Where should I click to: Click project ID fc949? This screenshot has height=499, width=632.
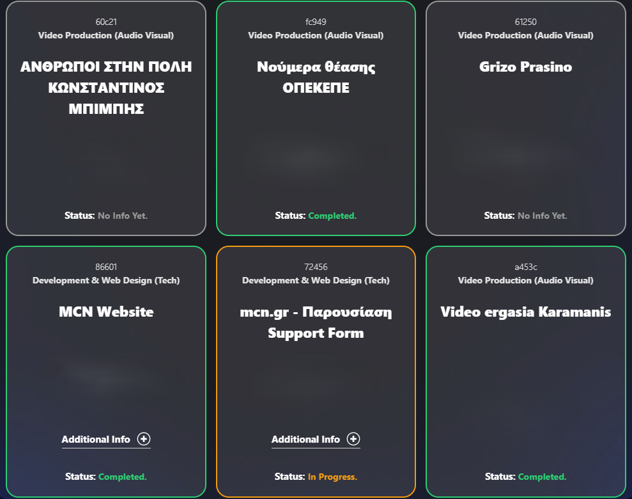[316, 22]
